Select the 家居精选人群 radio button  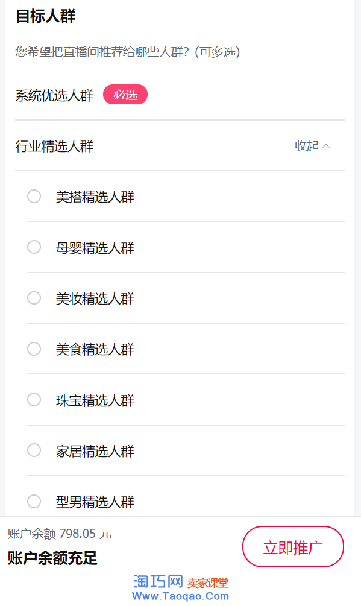click(34, 450)
